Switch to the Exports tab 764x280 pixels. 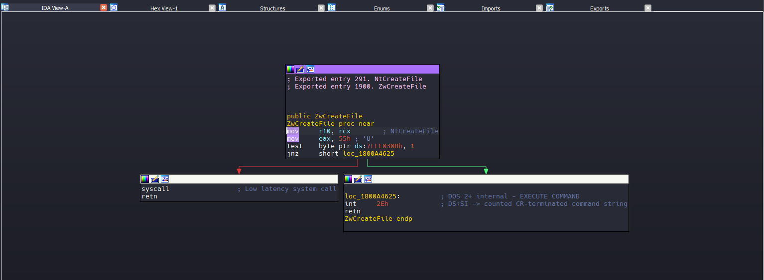[x=599, y=8]
